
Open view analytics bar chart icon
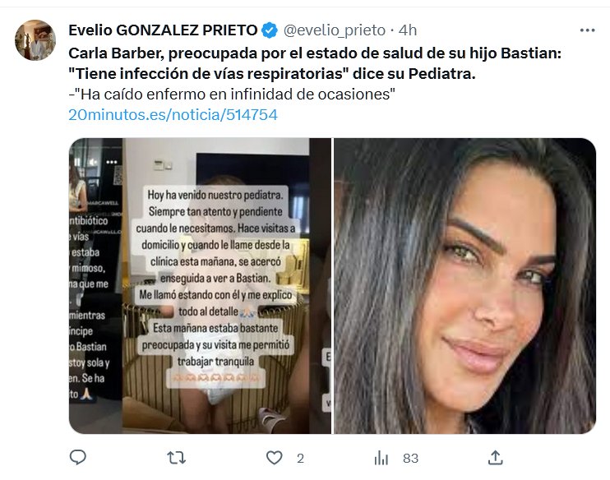click(381, 458)
